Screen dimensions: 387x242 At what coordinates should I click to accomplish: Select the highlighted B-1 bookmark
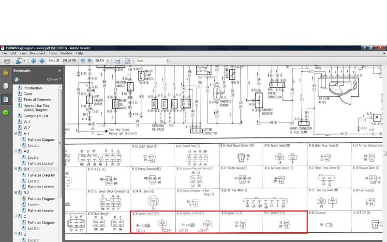[26, 169]
